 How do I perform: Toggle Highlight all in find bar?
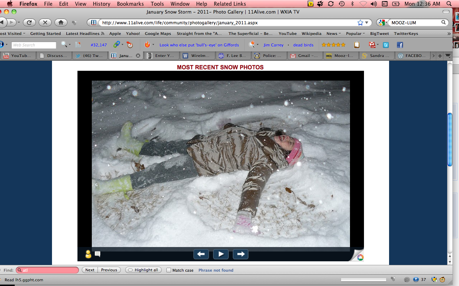[x=143, y=270]
